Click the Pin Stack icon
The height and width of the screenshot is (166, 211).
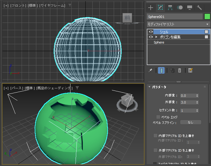point(150,70)
